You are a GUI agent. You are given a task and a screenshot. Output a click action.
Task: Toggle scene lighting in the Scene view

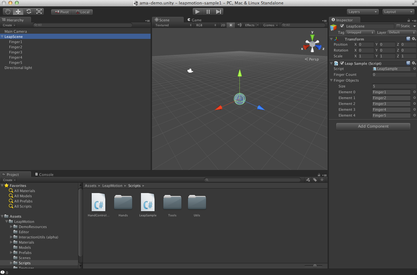[x=230, y=25]
